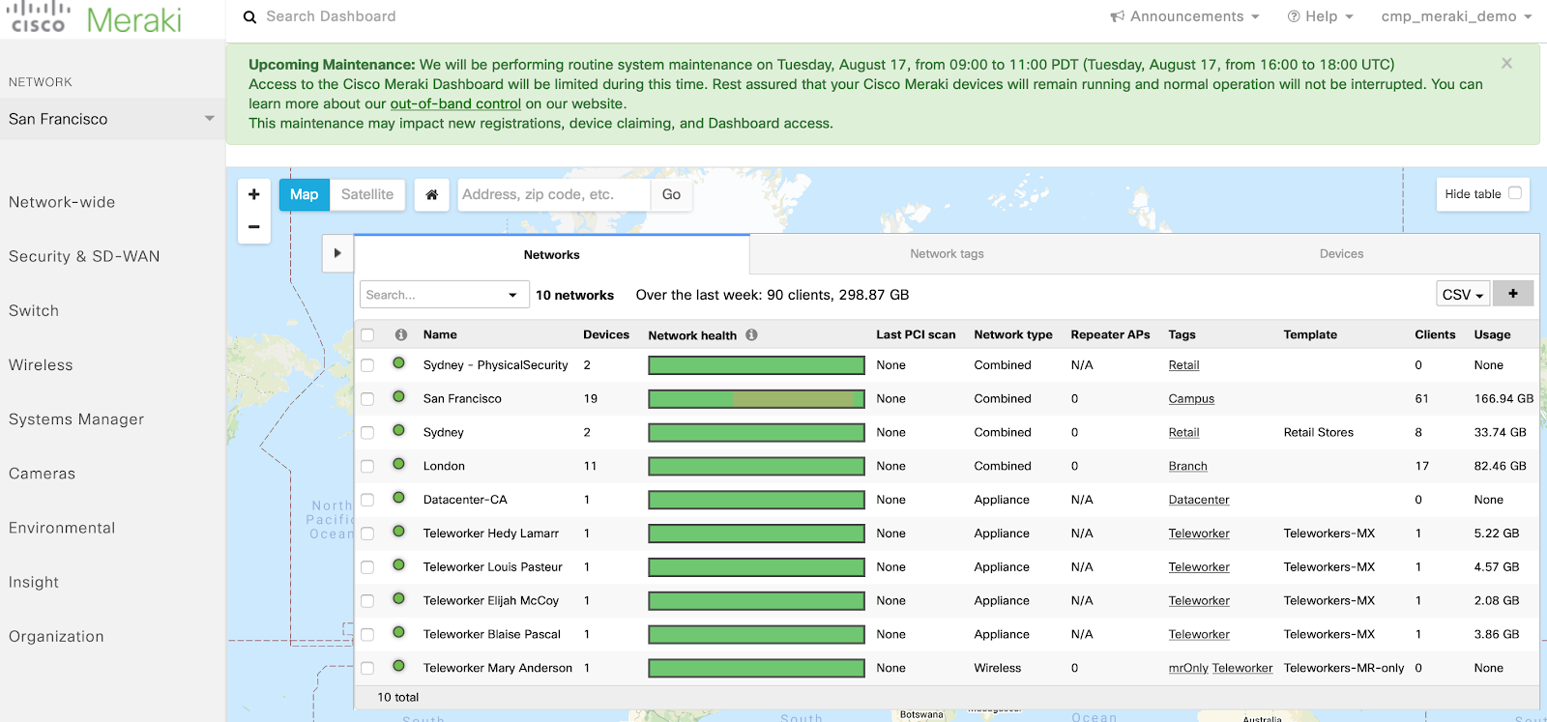This screenshot has width=1547, height=722.
Task: Click status dot for Sydney - PhysicalSecurity
Action: coord(398,363)
